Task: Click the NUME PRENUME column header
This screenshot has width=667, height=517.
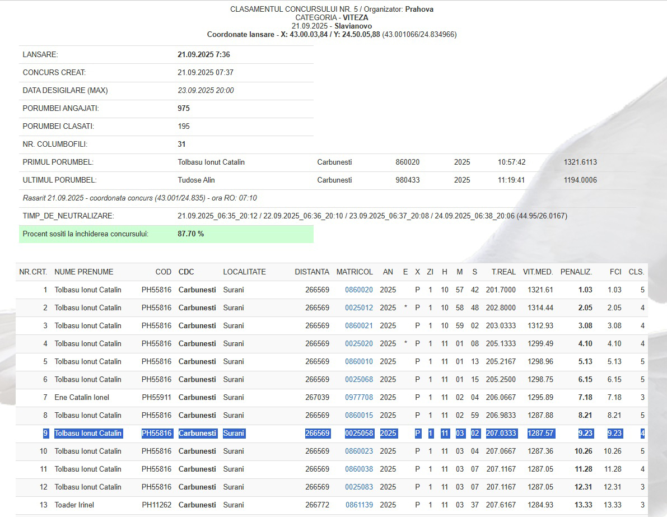Action: coord(83,272)
